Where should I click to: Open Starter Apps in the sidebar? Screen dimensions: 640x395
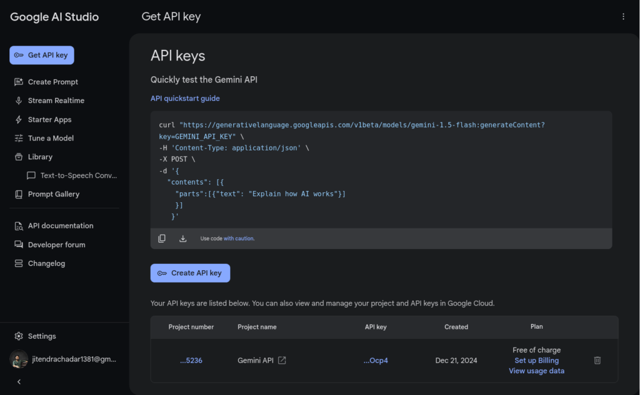pos(49,119)
